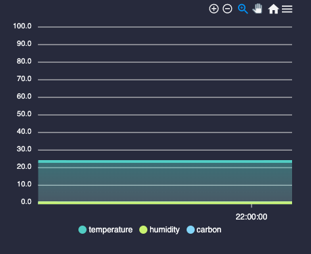Click the blue carbon legend marker

[191, 230]
